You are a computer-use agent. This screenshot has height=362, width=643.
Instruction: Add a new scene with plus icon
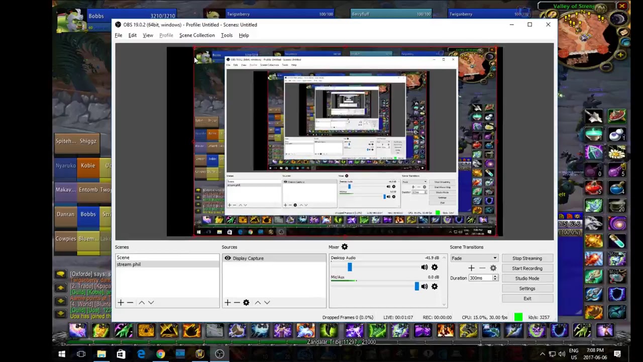tap(121, 303)
